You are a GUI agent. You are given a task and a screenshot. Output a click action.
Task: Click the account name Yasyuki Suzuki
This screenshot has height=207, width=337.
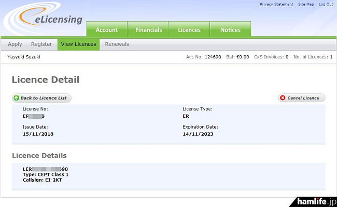pos(24,57)
